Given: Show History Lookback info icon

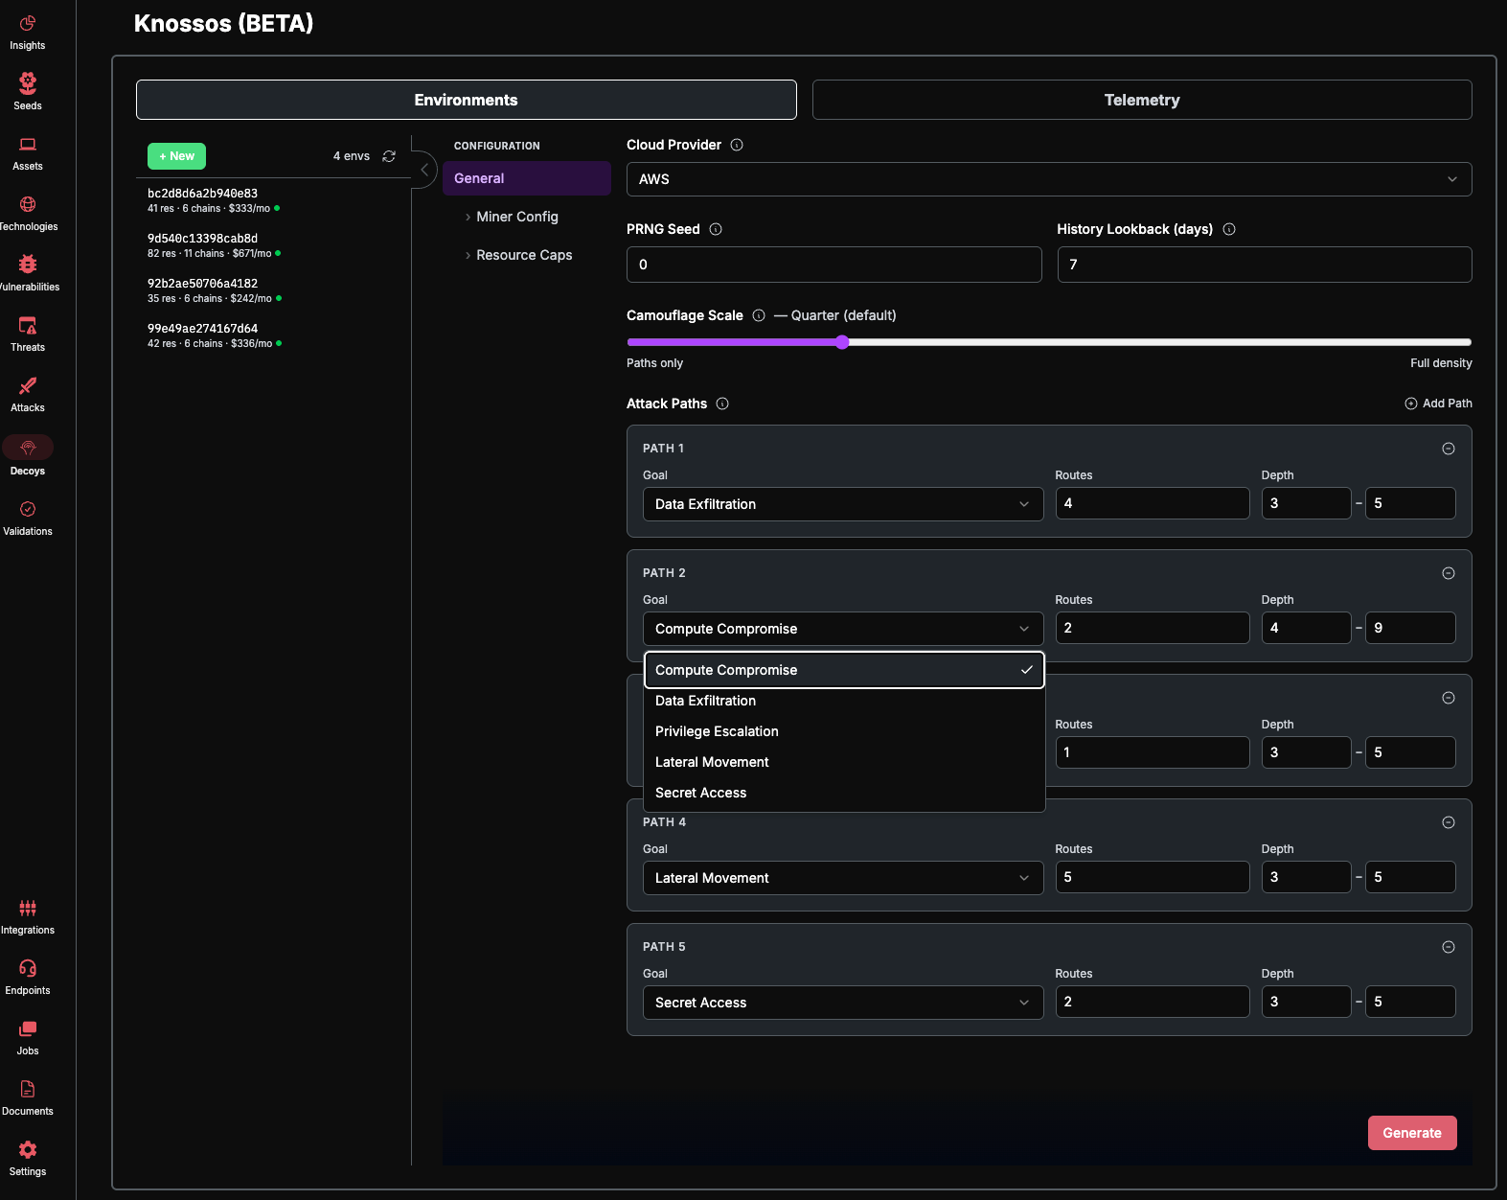Looking at the screenshot, I should click(x=1229, y=229).
